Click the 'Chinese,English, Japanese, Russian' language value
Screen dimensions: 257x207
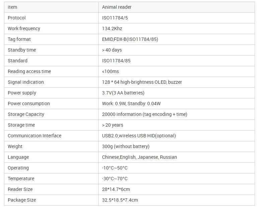point(139,157)
